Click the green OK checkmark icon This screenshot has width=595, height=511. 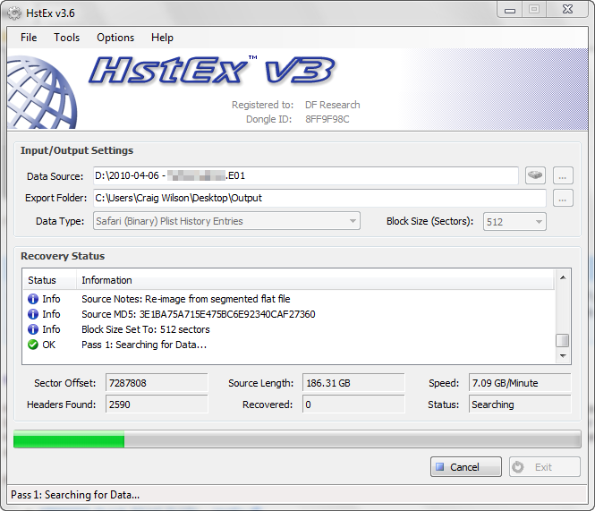tap(33, 345)
